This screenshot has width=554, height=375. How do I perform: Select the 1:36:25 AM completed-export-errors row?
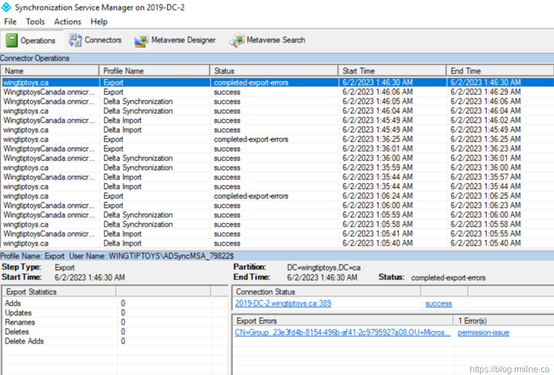click(x=250, y=140)
